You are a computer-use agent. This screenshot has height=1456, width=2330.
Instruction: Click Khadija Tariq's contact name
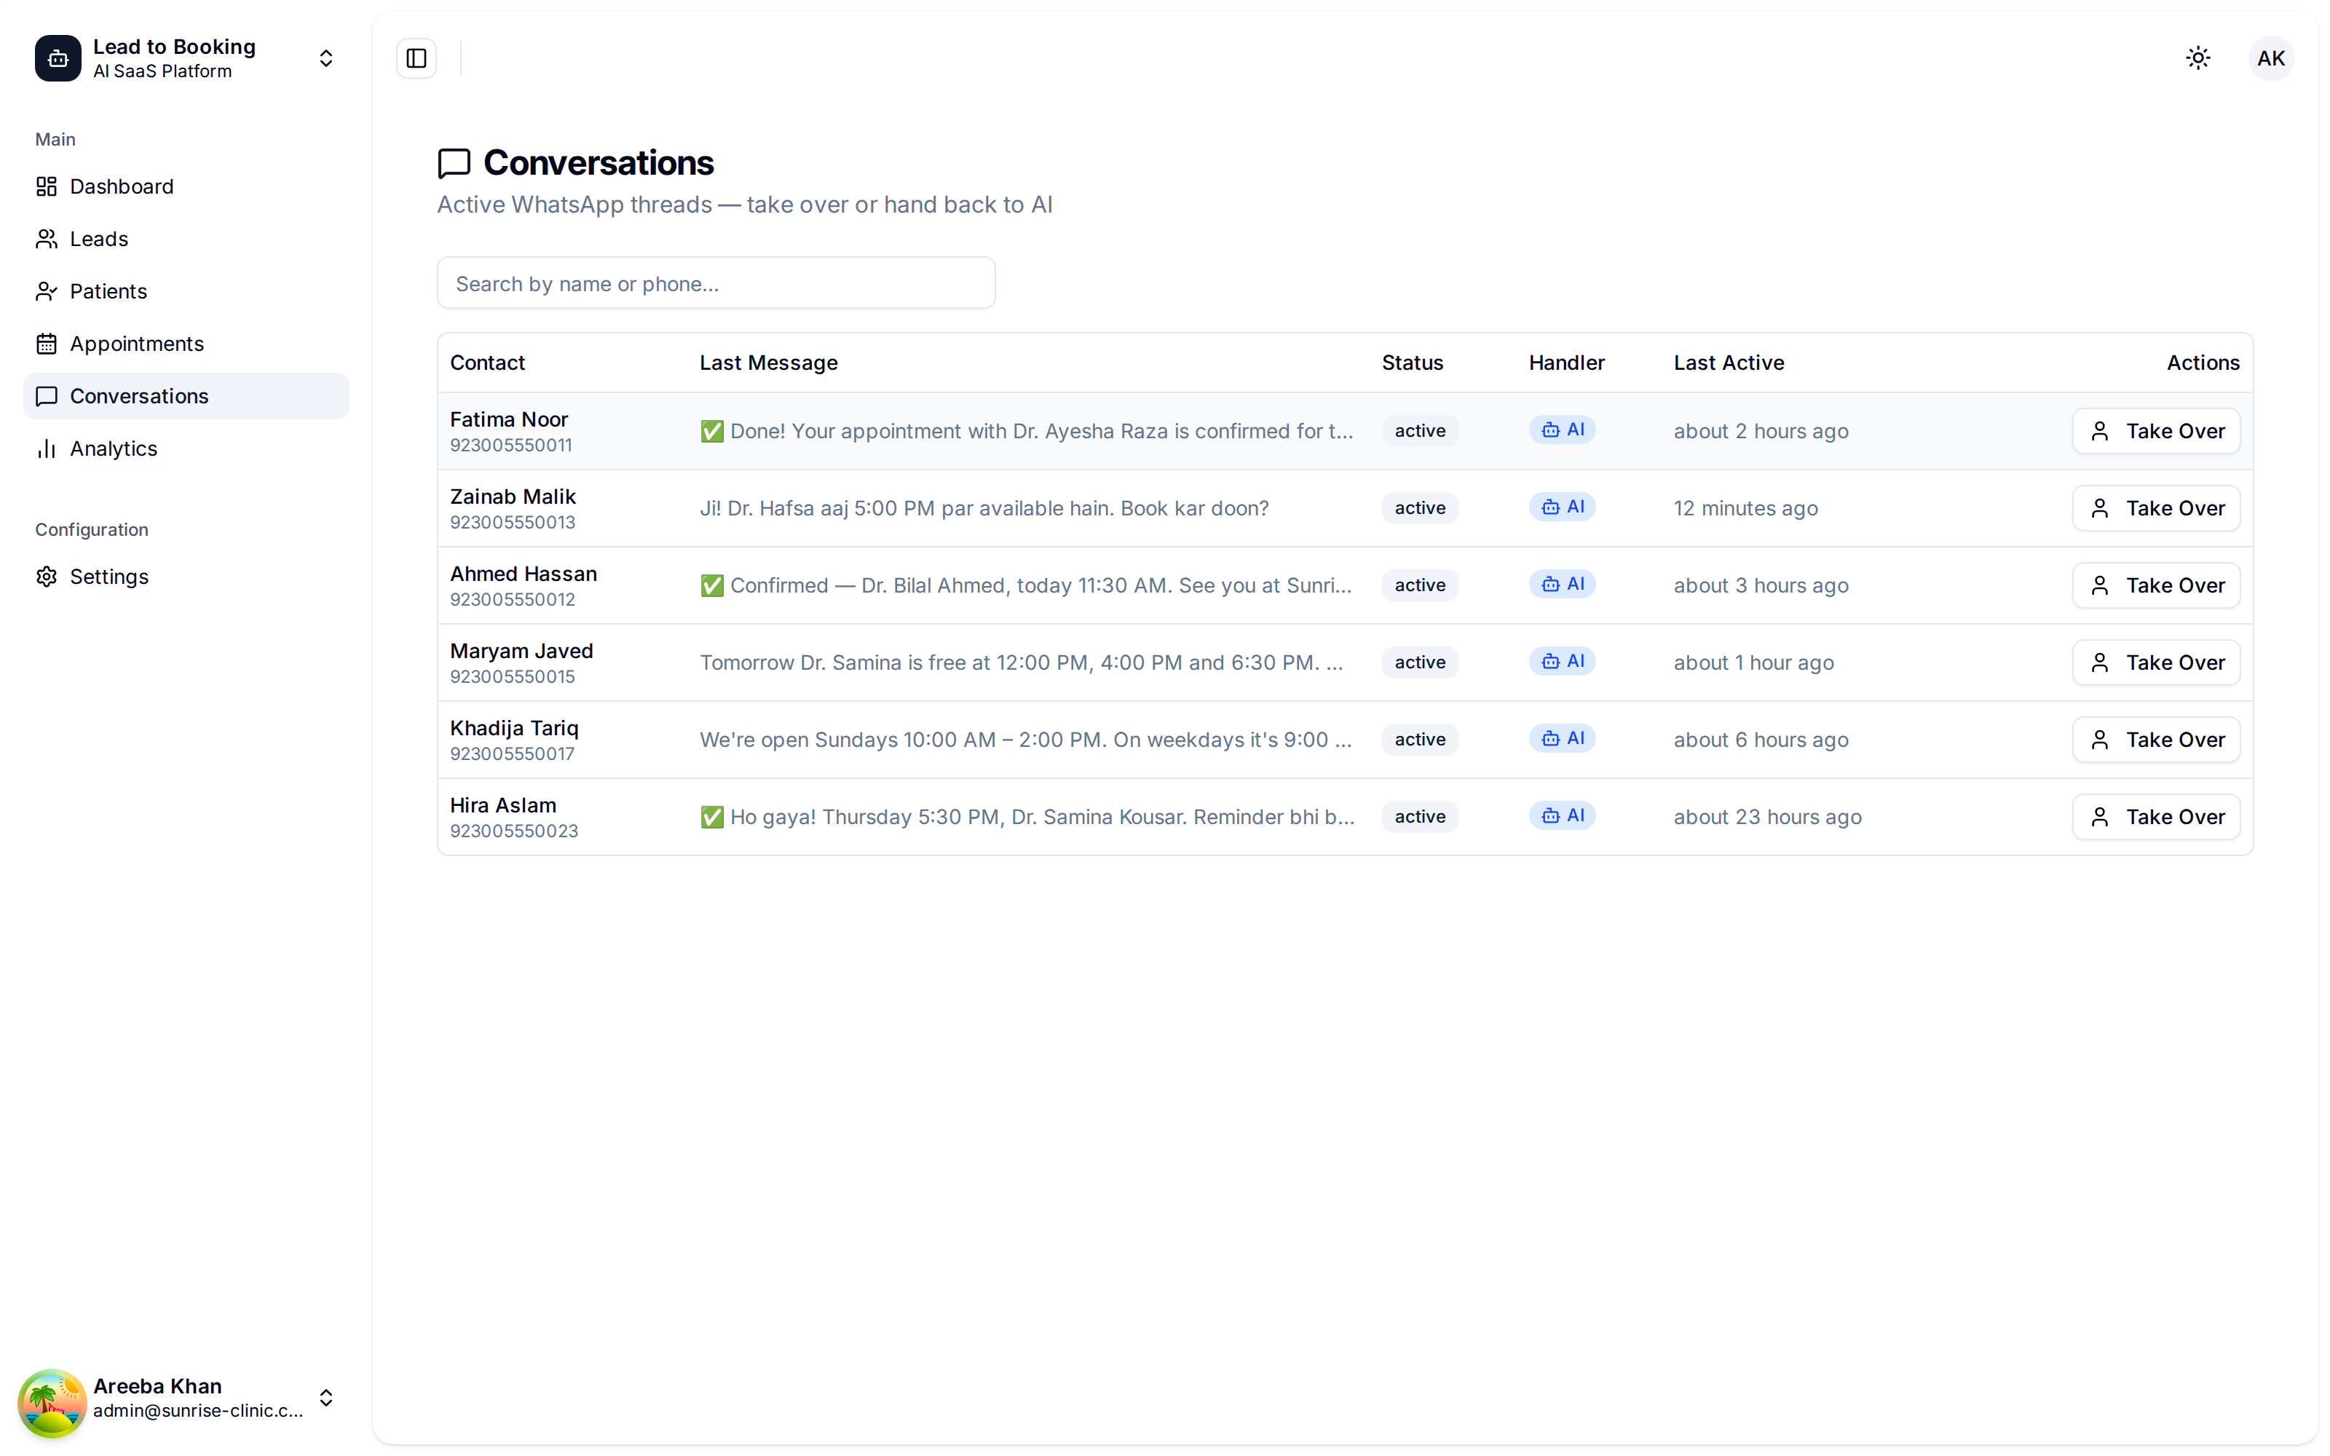click(x=514, y=727)
